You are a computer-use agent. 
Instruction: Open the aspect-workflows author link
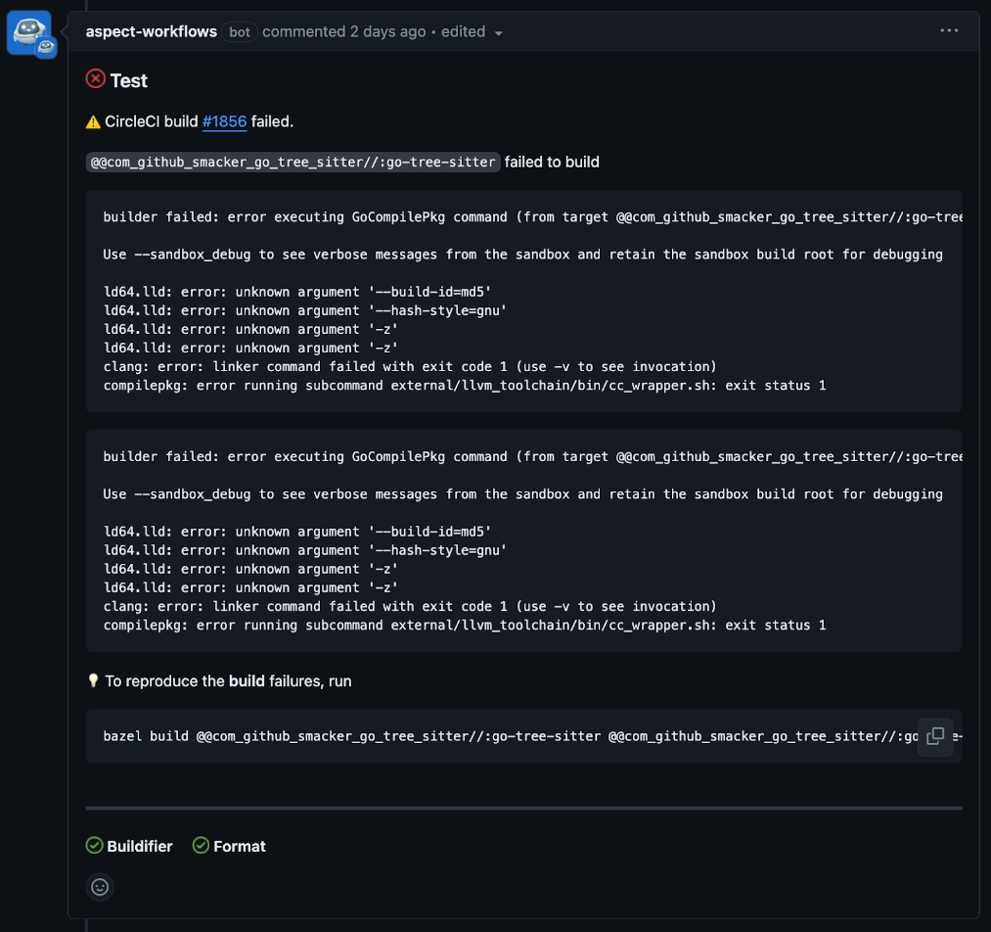point(151,31)
